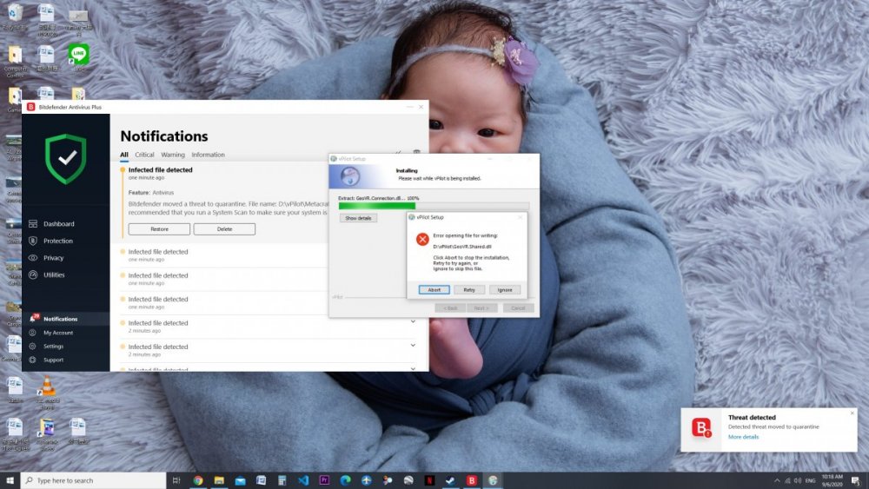Open the Support page
This screenshot has width=869, height=489.
(x=53, y=360)
